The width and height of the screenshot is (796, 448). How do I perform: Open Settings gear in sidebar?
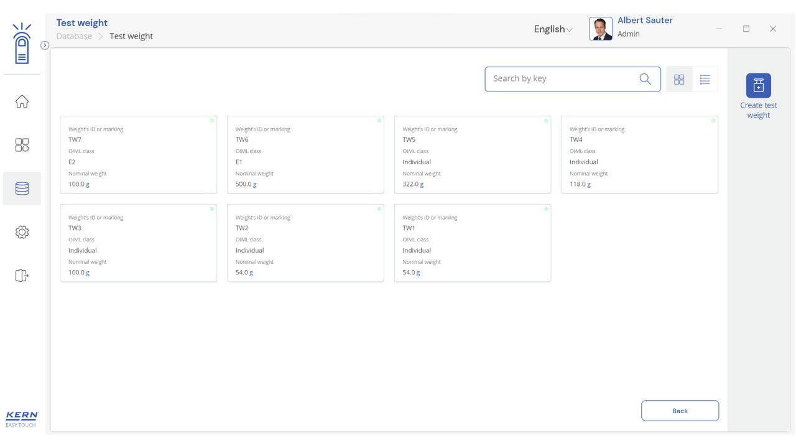pos(22,232)
